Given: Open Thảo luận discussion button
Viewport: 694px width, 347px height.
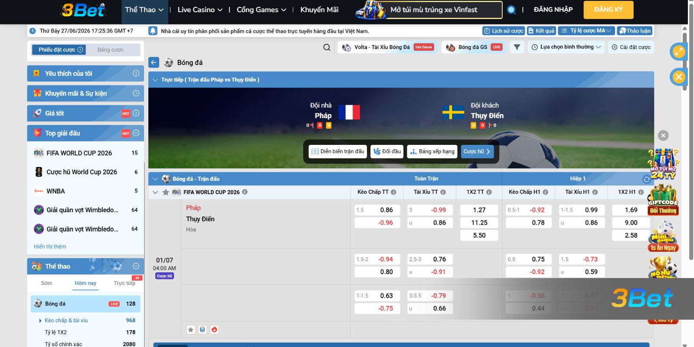Looking at the screenshot, I should pos(635,31).
